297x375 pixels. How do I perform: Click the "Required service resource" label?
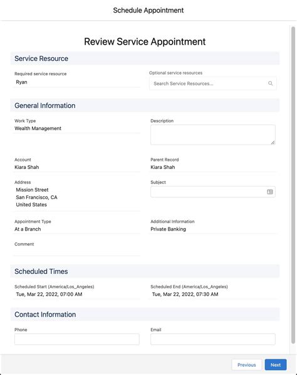pyautogui.click(x=41, y=73)
